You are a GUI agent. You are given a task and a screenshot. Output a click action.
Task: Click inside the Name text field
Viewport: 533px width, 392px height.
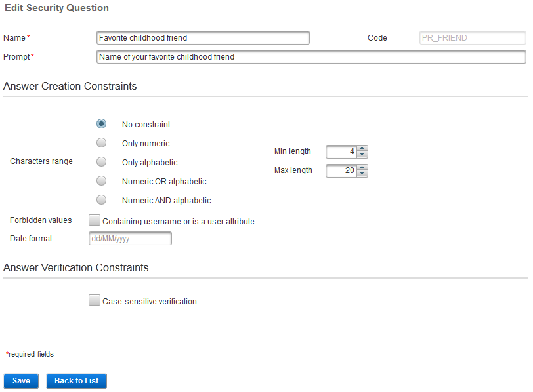(203, 37)
